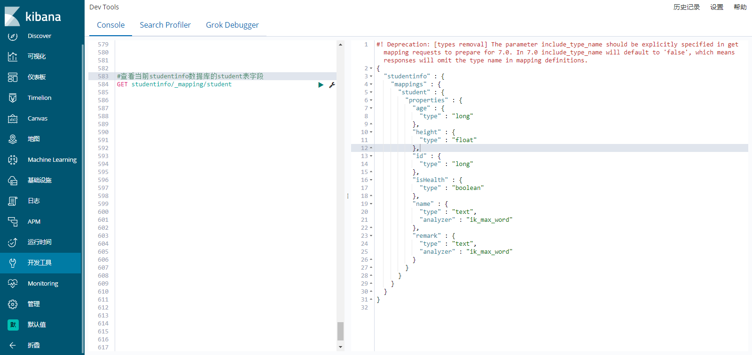Open the Machine Learning icon
This screenshot has height=355, width=752.
[x=13, y=159]
